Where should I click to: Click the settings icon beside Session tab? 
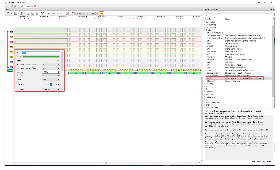click(x=22, y=6)
